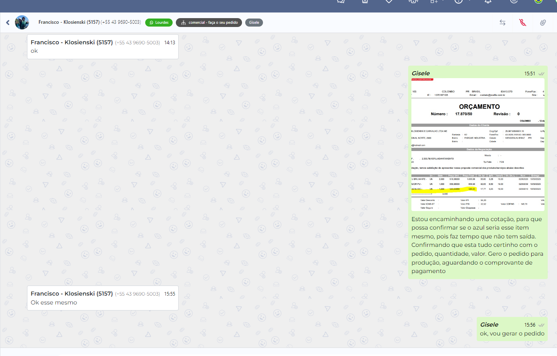Open the chat bubbles icon in top bar
The height and width of the screenshot is (356, 557).
pyautogui.click(x=341, y=2)
